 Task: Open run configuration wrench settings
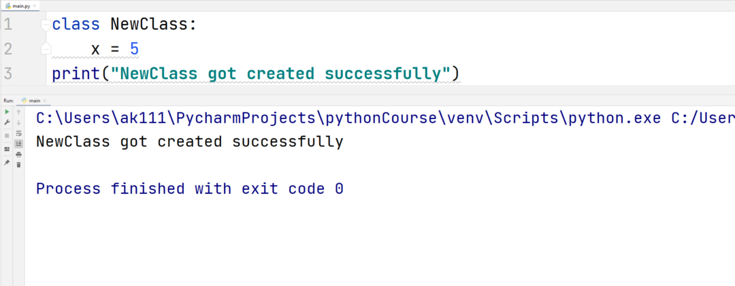[x=7, y=123]
